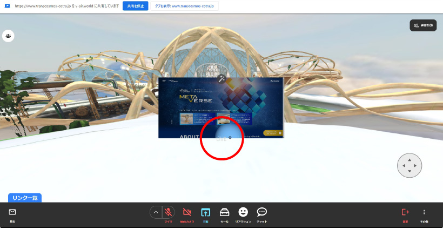Click the screen-share indicator icon in top bar
Image resolution: width=443 pixels, height=229 pixels.
pyautogui.click(x=7, y=6)
